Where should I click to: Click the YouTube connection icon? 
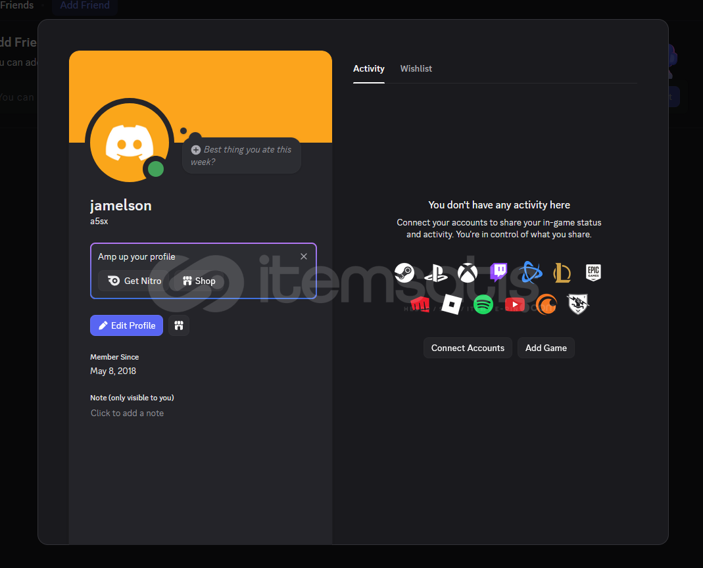(x=515, y=304)
